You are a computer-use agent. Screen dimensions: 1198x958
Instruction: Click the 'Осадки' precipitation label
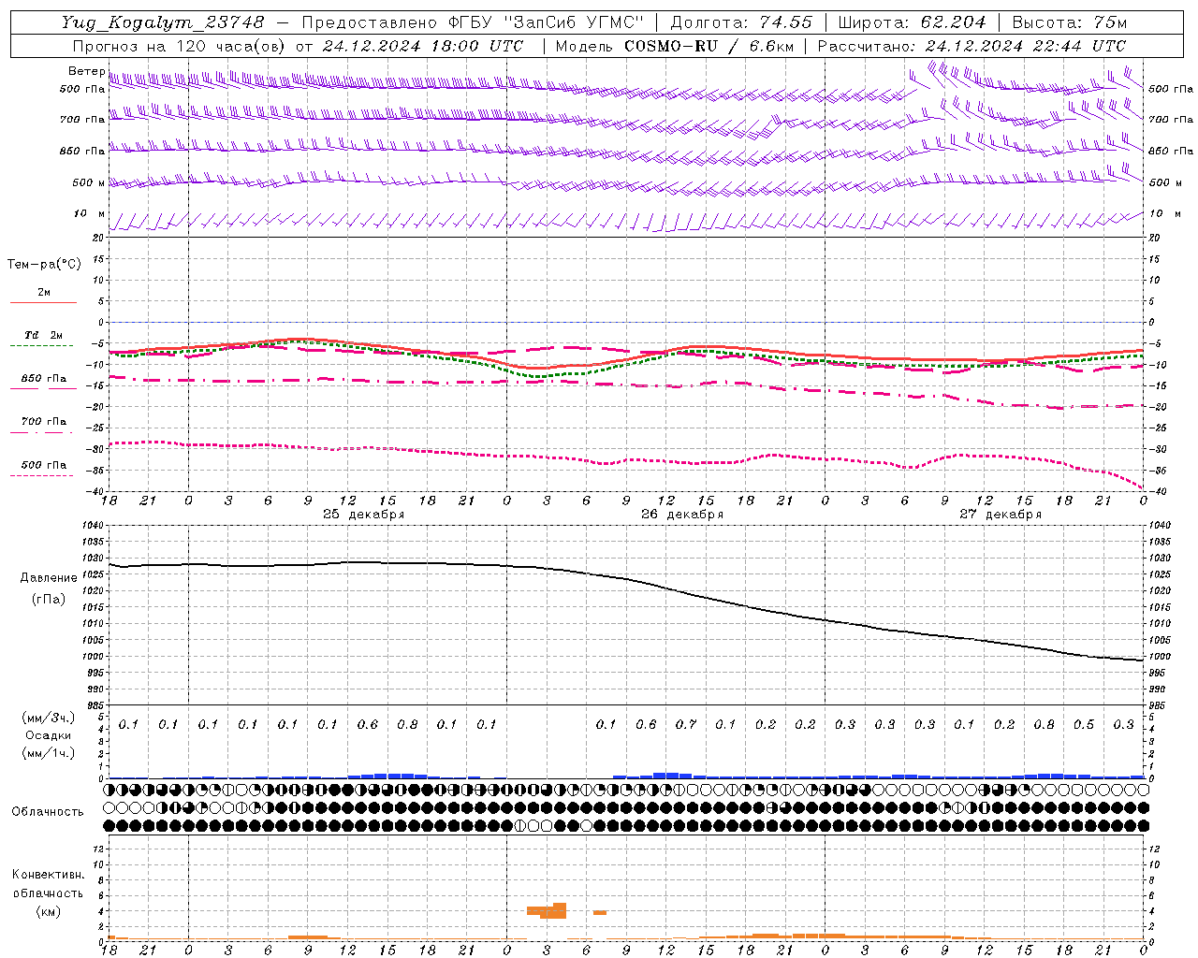tap(49, 735)
